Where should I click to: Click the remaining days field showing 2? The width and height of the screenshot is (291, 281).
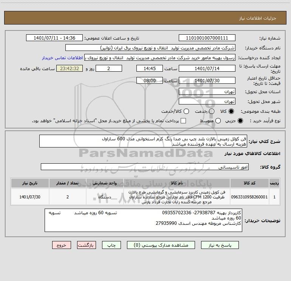point(109,68)
